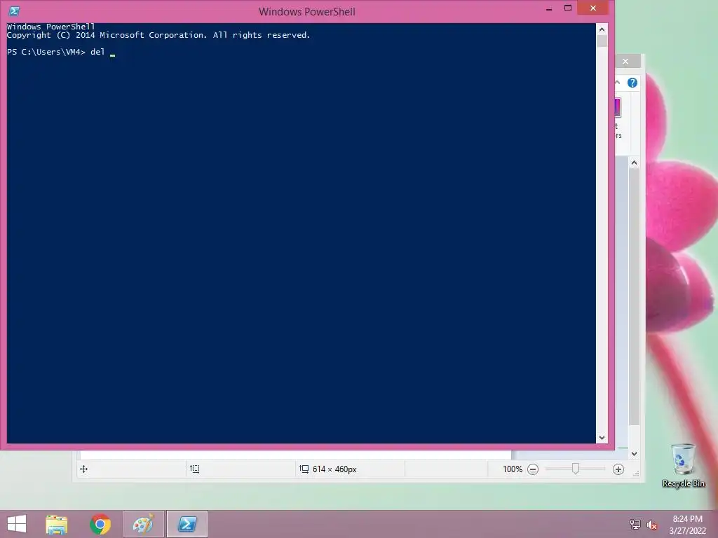Viewport: 718px width, 538px height.
Task: Collapse the Paint ribbon chevron
Action: click(617, 83)
